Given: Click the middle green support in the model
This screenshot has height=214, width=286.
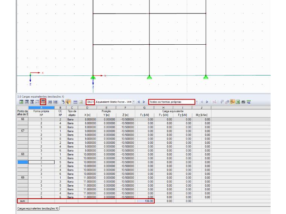Looking at the screenshot, I should (149, 77).
